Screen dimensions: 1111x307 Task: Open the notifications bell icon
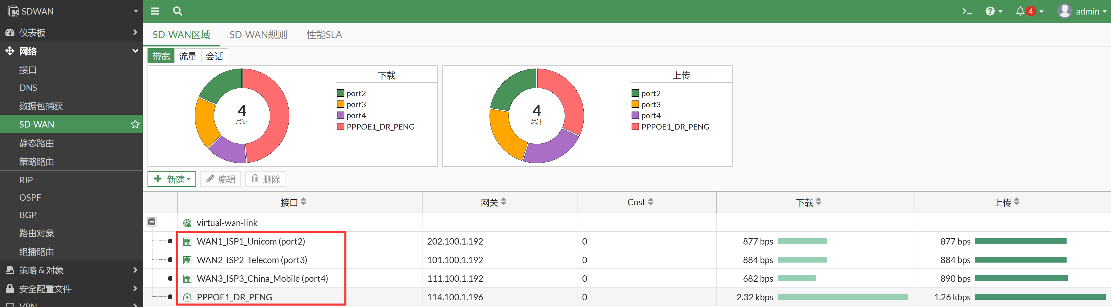click(1020, 12)
